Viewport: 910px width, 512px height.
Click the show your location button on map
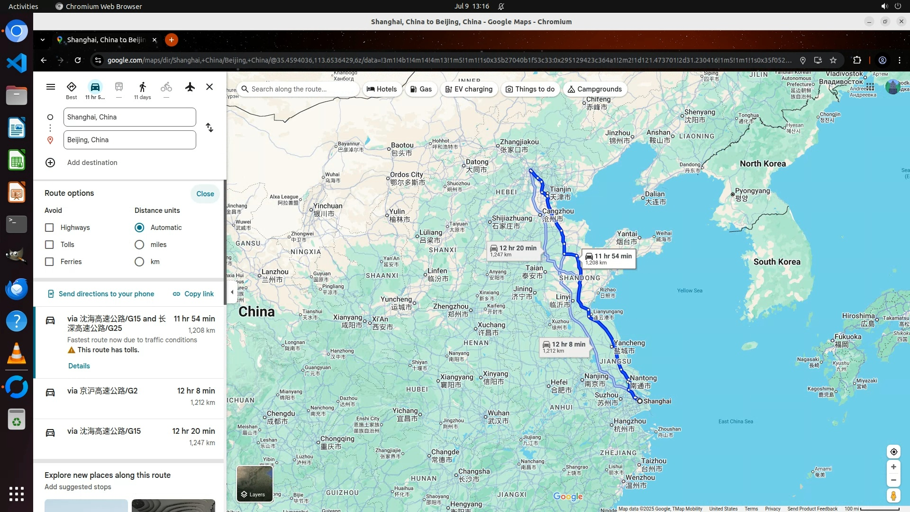coord(893,452)
